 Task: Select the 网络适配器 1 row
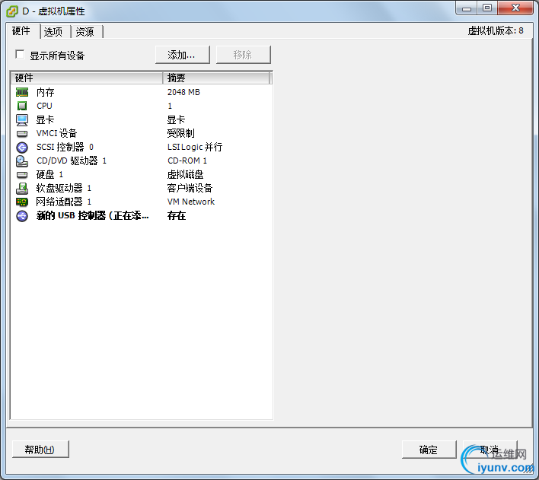[142, 202]
